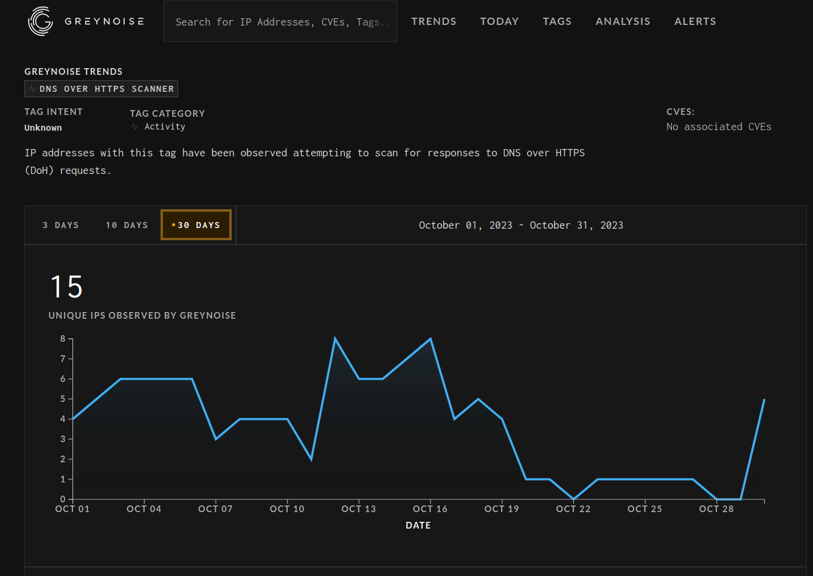Viewport: 813px width, 576px height.
Task: Click the orange dot on 30 Days
Action: (173, 225)
